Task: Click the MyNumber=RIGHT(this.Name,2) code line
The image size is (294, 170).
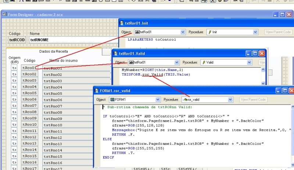Action: point(152,70)
